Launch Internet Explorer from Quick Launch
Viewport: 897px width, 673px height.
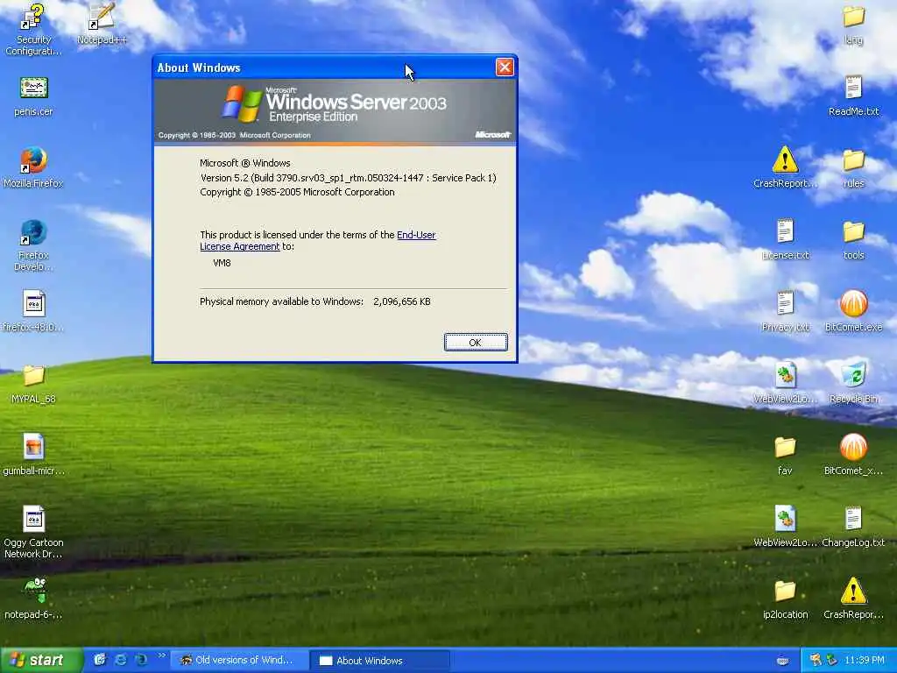pyautogui.click(x=121, y=660)
